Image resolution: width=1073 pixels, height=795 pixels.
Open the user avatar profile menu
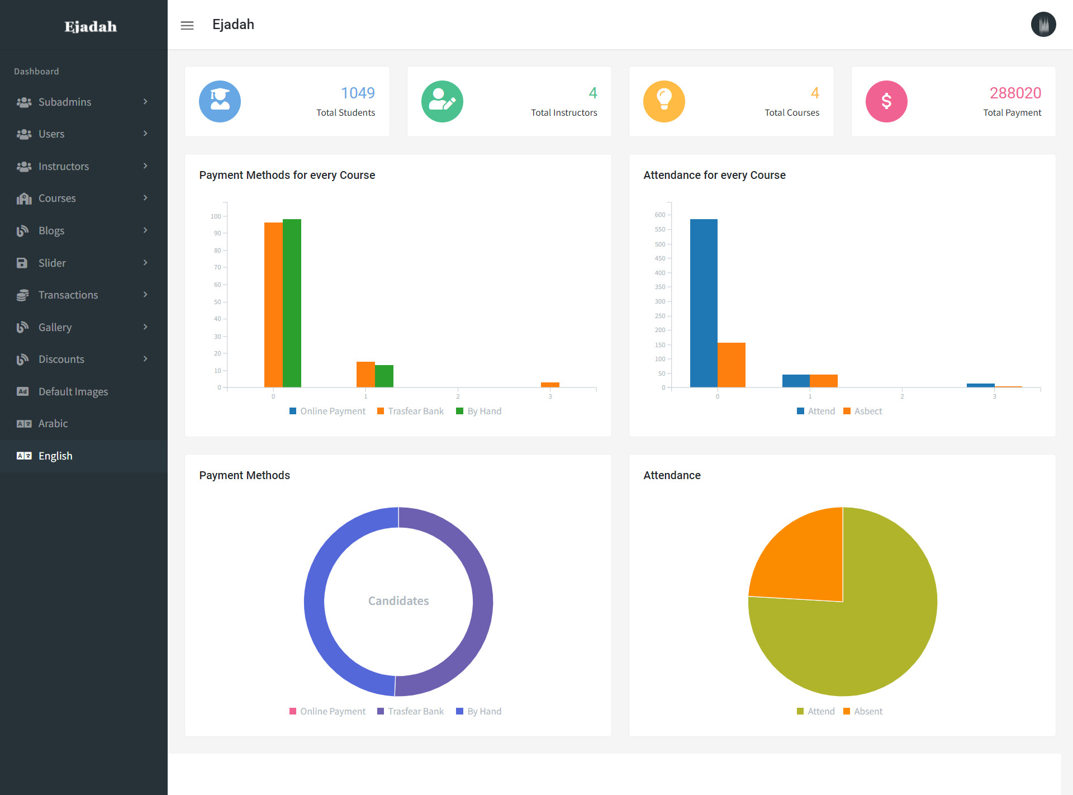1043,25
